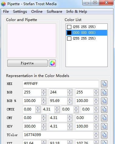Select the last (255 255 255) color entry
The image size is (115, 144).
pyautogui.click(x=86, y=38)
